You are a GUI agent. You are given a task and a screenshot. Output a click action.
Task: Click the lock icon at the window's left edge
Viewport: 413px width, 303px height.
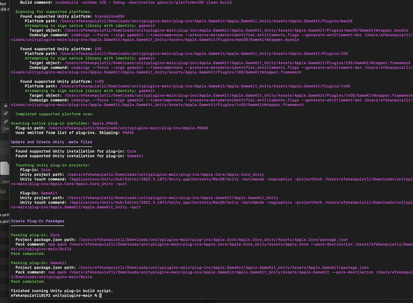tap(6, 105)
